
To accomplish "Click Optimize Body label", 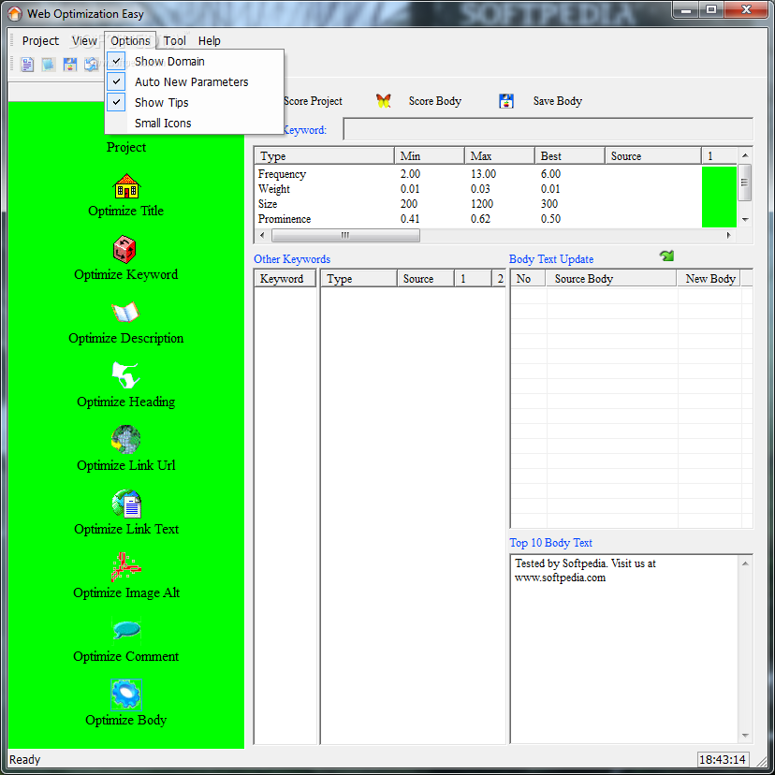I will (125, 720).
